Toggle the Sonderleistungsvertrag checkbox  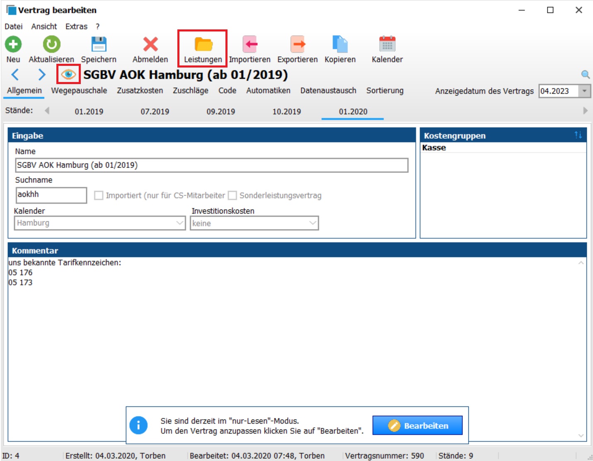point(232,196)
